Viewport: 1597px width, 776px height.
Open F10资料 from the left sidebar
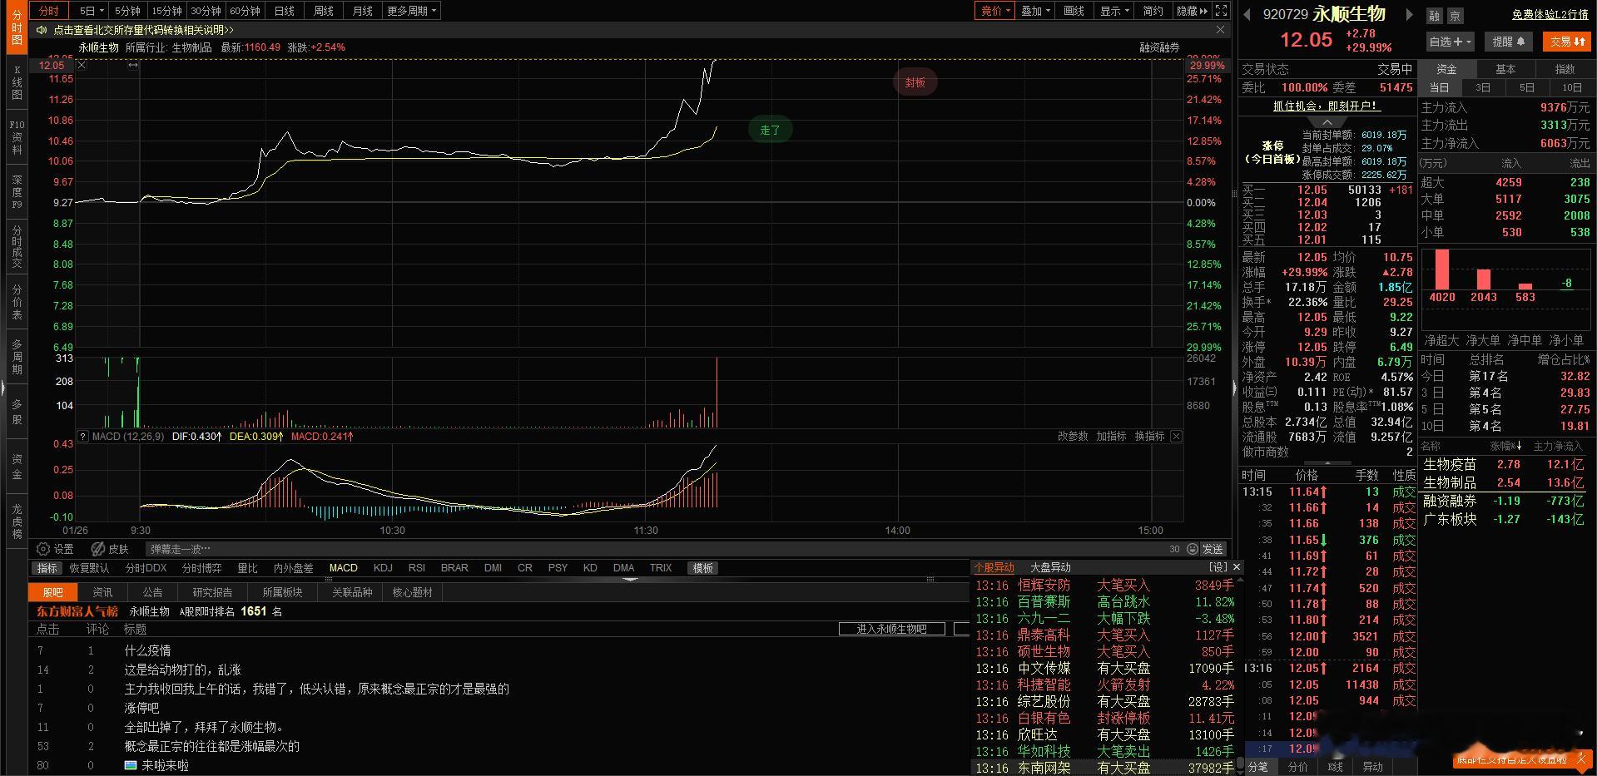tap(17, 137)
